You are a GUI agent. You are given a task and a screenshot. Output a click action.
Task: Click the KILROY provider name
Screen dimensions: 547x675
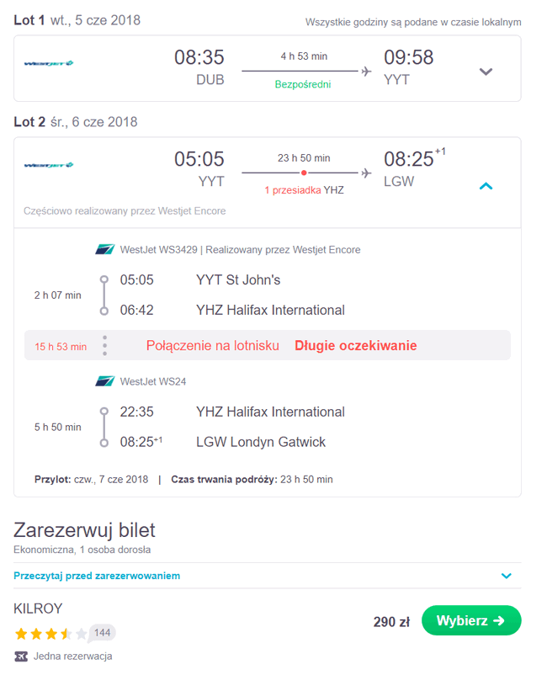[x=38, y=609]
